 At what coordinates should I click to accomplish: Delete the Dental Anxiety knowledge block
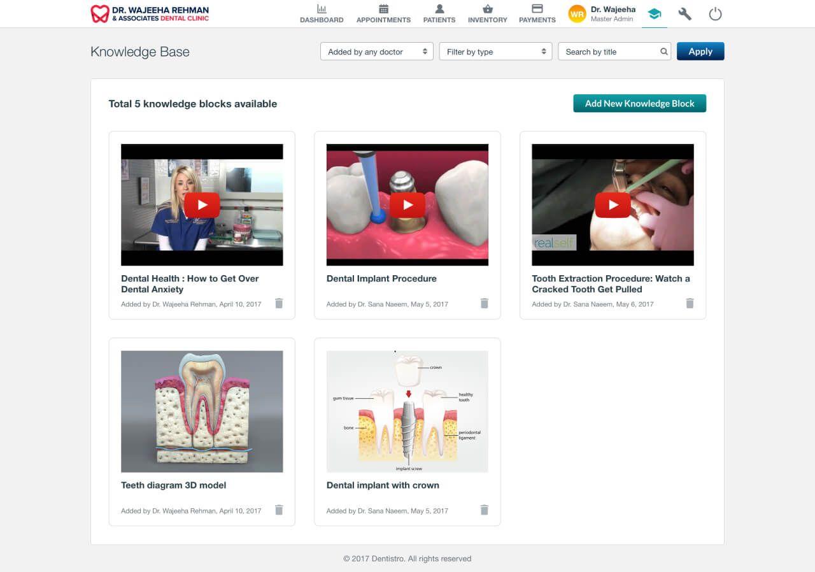[x=279, y=303]
